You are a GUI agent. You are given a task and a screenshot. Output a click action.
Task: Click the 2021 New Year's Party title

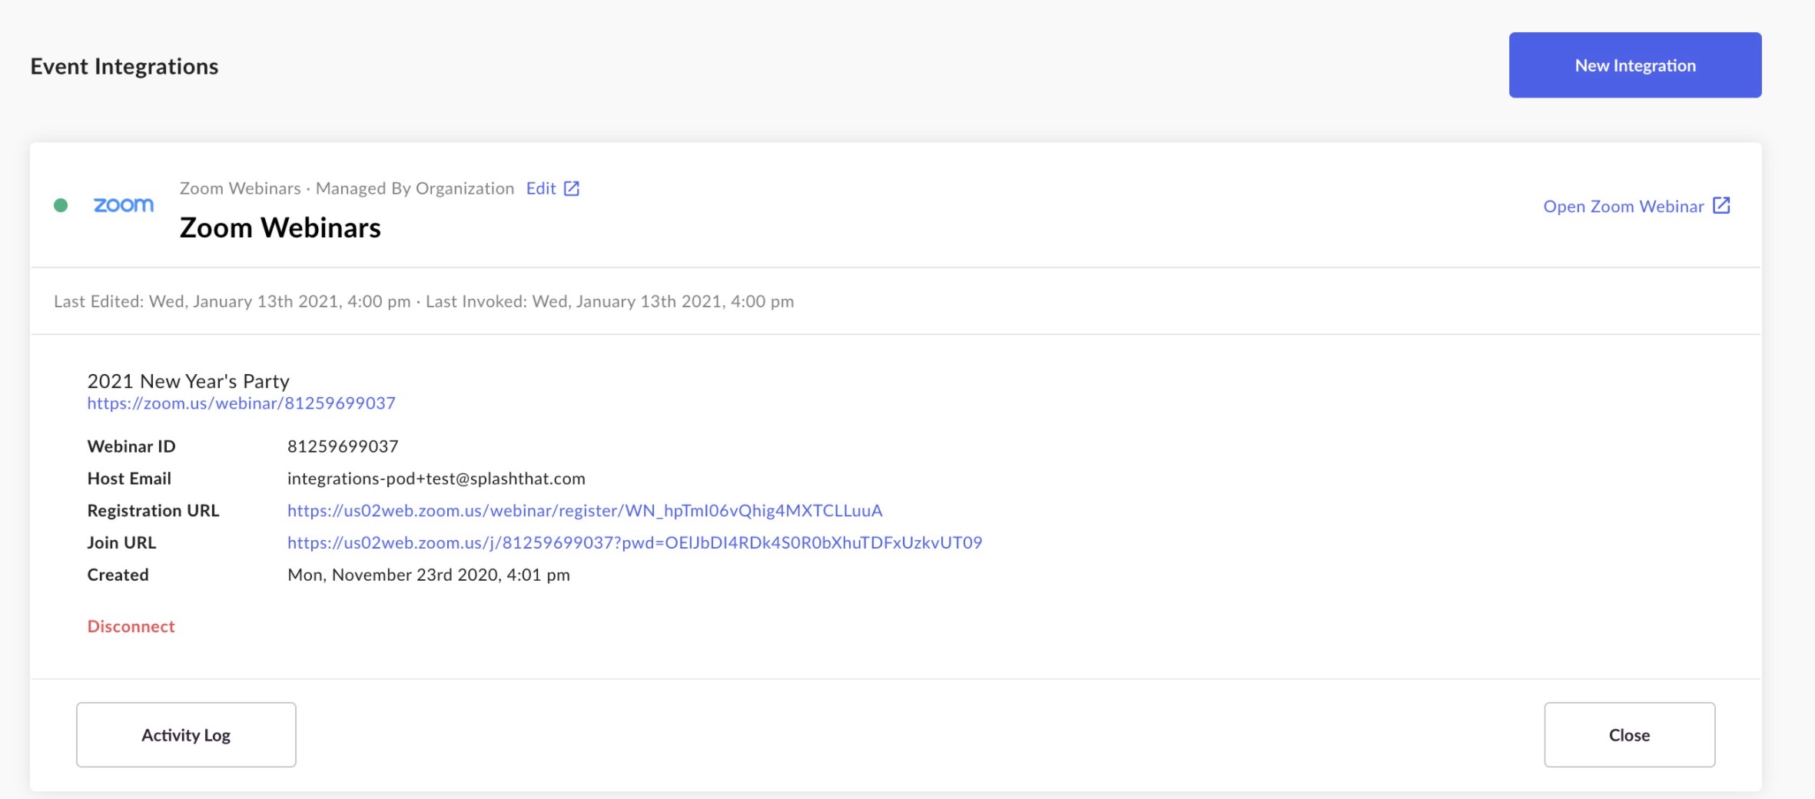[x=188, y=381]
